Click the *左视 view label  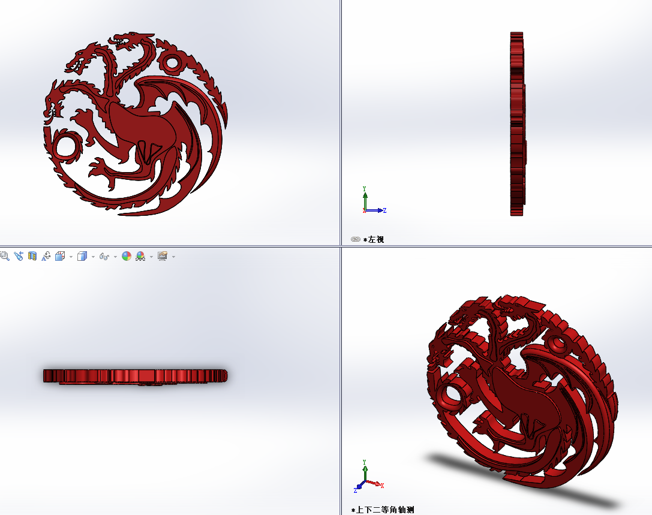374,239
